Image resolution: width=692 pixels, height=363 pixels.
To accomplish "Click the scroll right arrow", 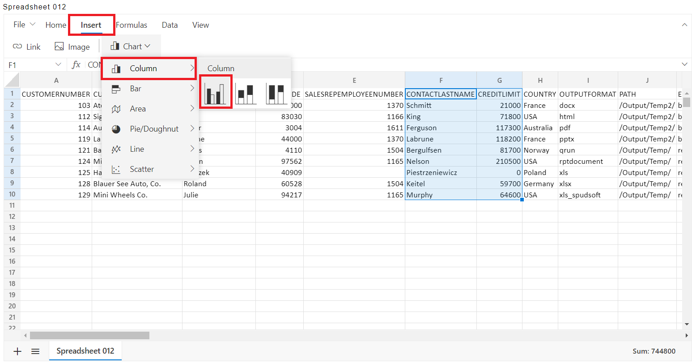I will click(x=687, y=335).
